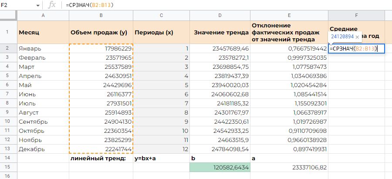The height and width of the screenshot is (179, 392).
Task: Click the cell Октябрь
Action: pos(43,131)
